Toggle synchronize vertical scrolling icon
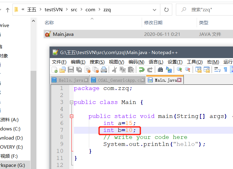 click(198, 70)
